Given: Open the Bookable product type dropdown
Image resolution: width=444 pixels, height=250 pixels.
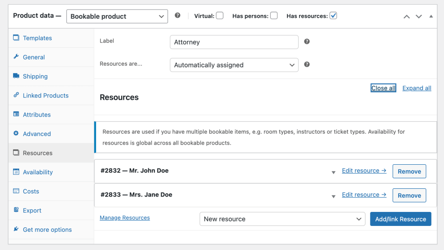Looking at the screenshot, I should point(117,16).
